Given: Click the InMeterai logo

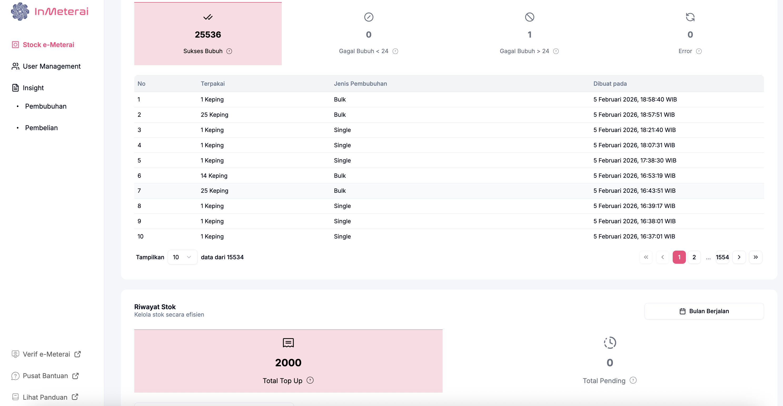Looking at the screenshot, I should pyautogui.click(x=49, y=12).
